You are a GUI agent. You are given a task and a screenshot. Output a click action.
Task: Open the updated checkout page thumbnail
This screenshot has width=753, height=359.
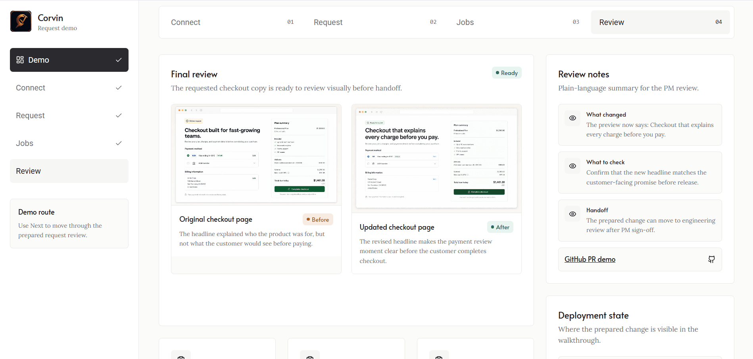click(x=436, y=158)
